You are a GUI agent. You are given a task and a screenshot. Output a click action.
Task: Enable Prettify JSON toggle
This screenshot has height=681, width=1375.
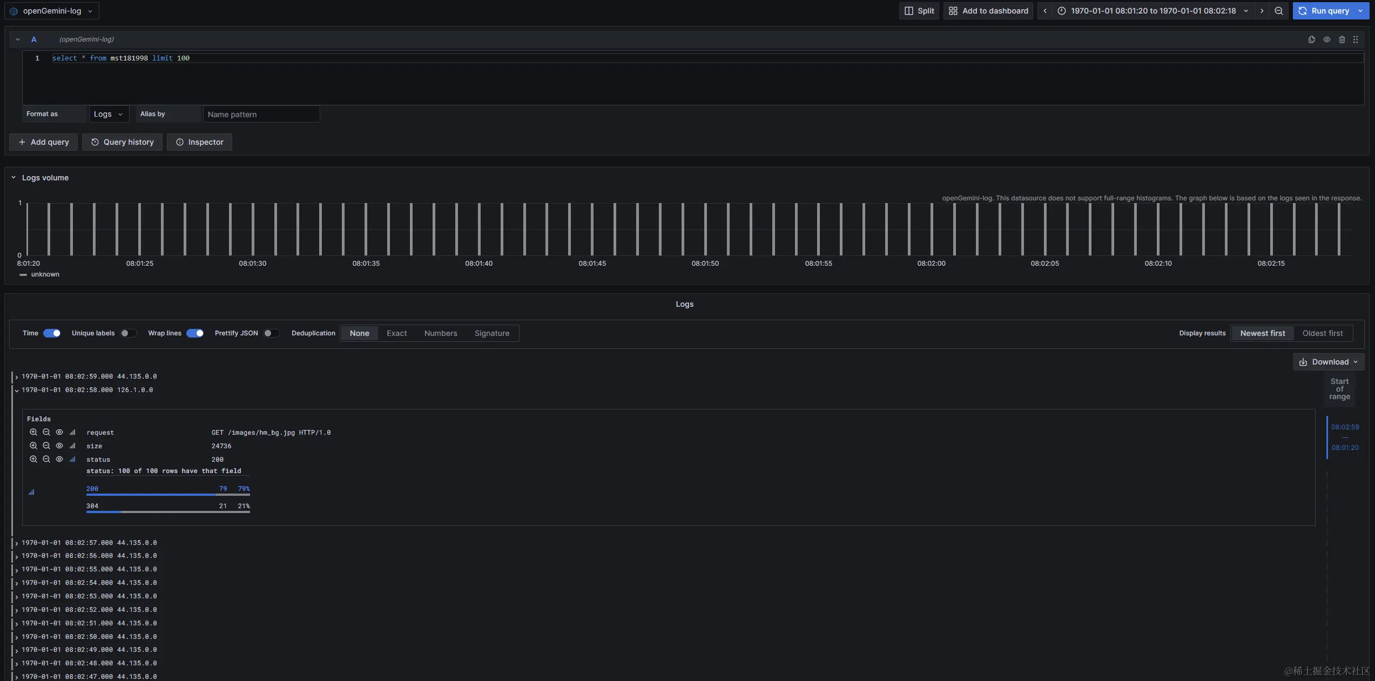[x=271, y=333]
